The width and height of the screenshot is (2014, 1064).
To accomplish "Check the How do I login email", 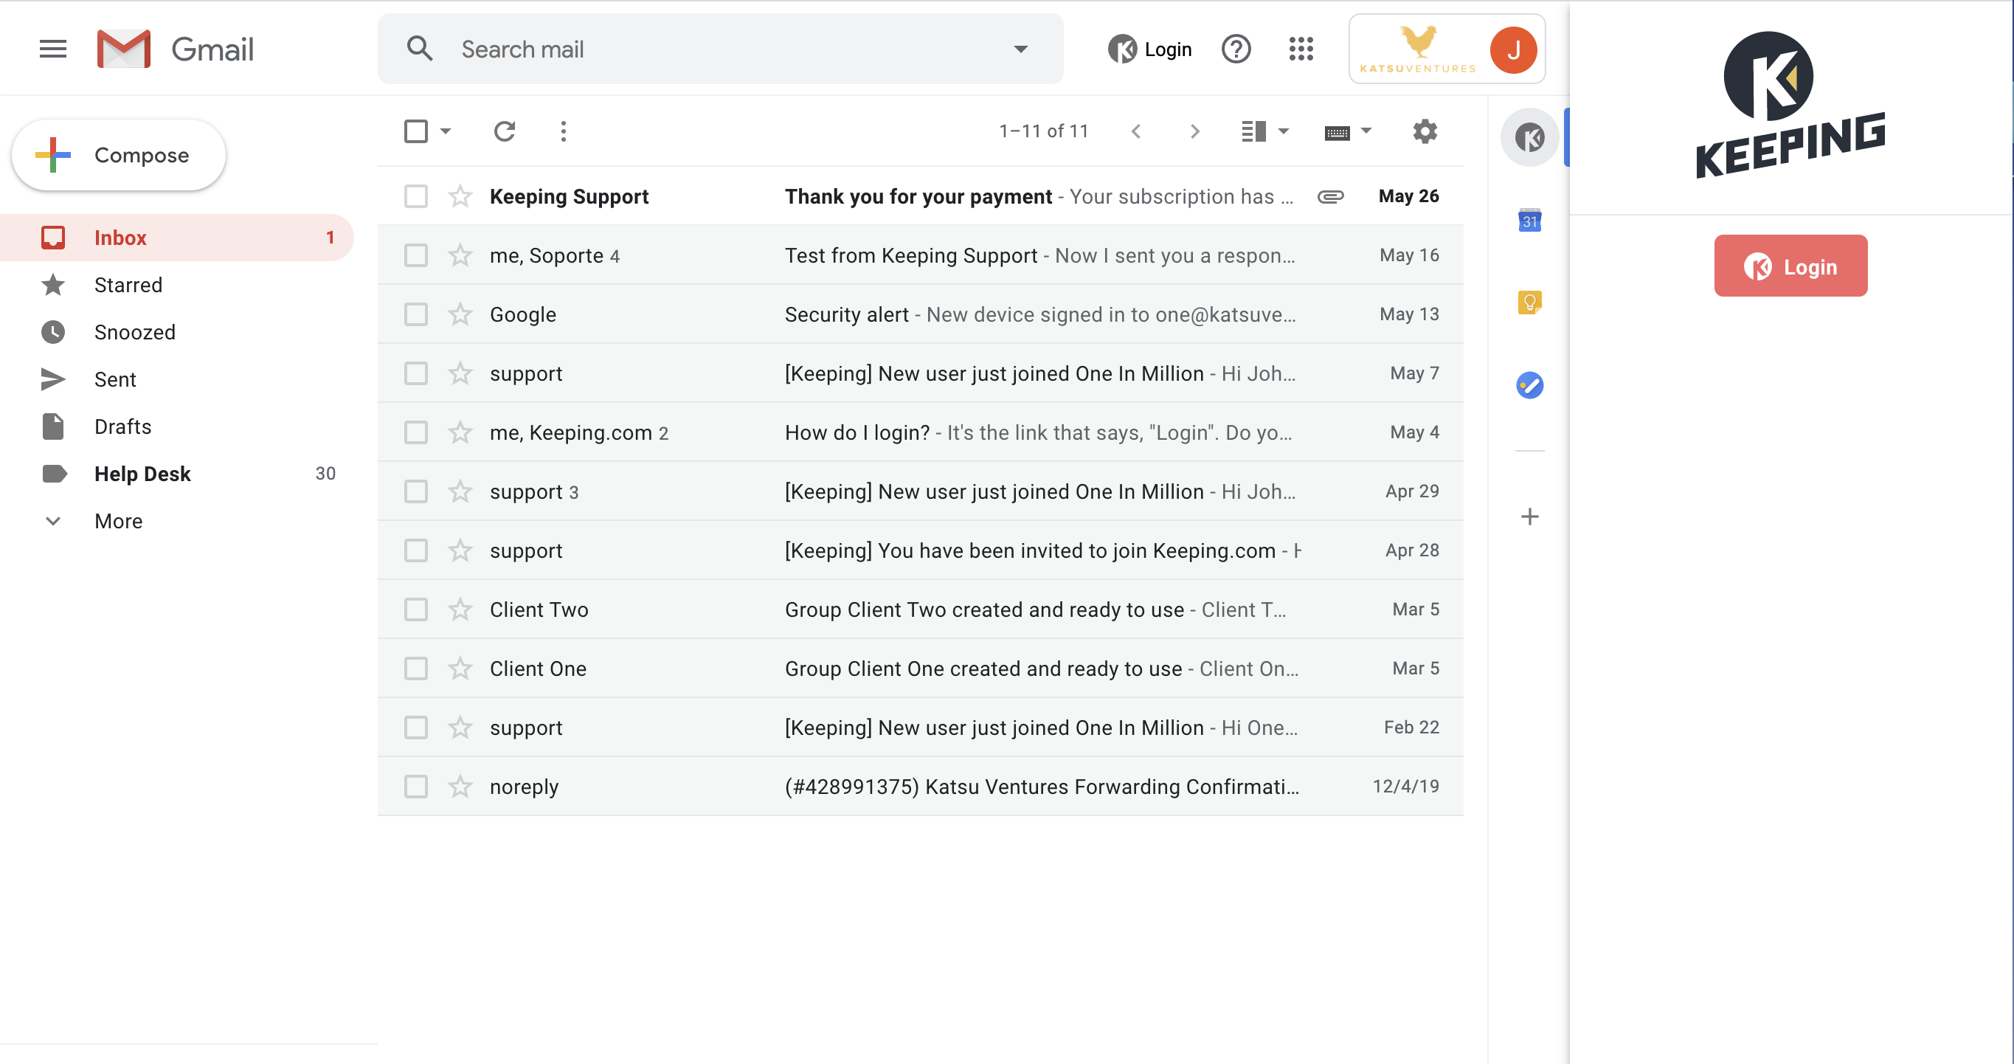I will pyautogui.click(x=416, y=432).
